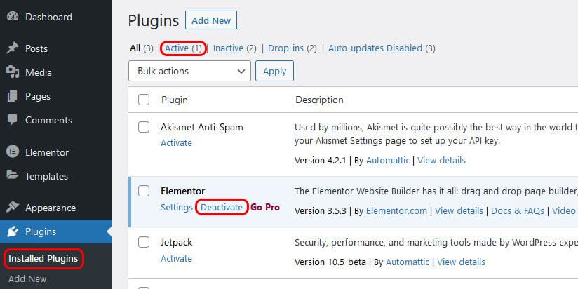Image resolution: width=578 pixels, height=289 pixels.
Task: Open Appearance in the sidebar menu
Action: click(x=51, y=208)
